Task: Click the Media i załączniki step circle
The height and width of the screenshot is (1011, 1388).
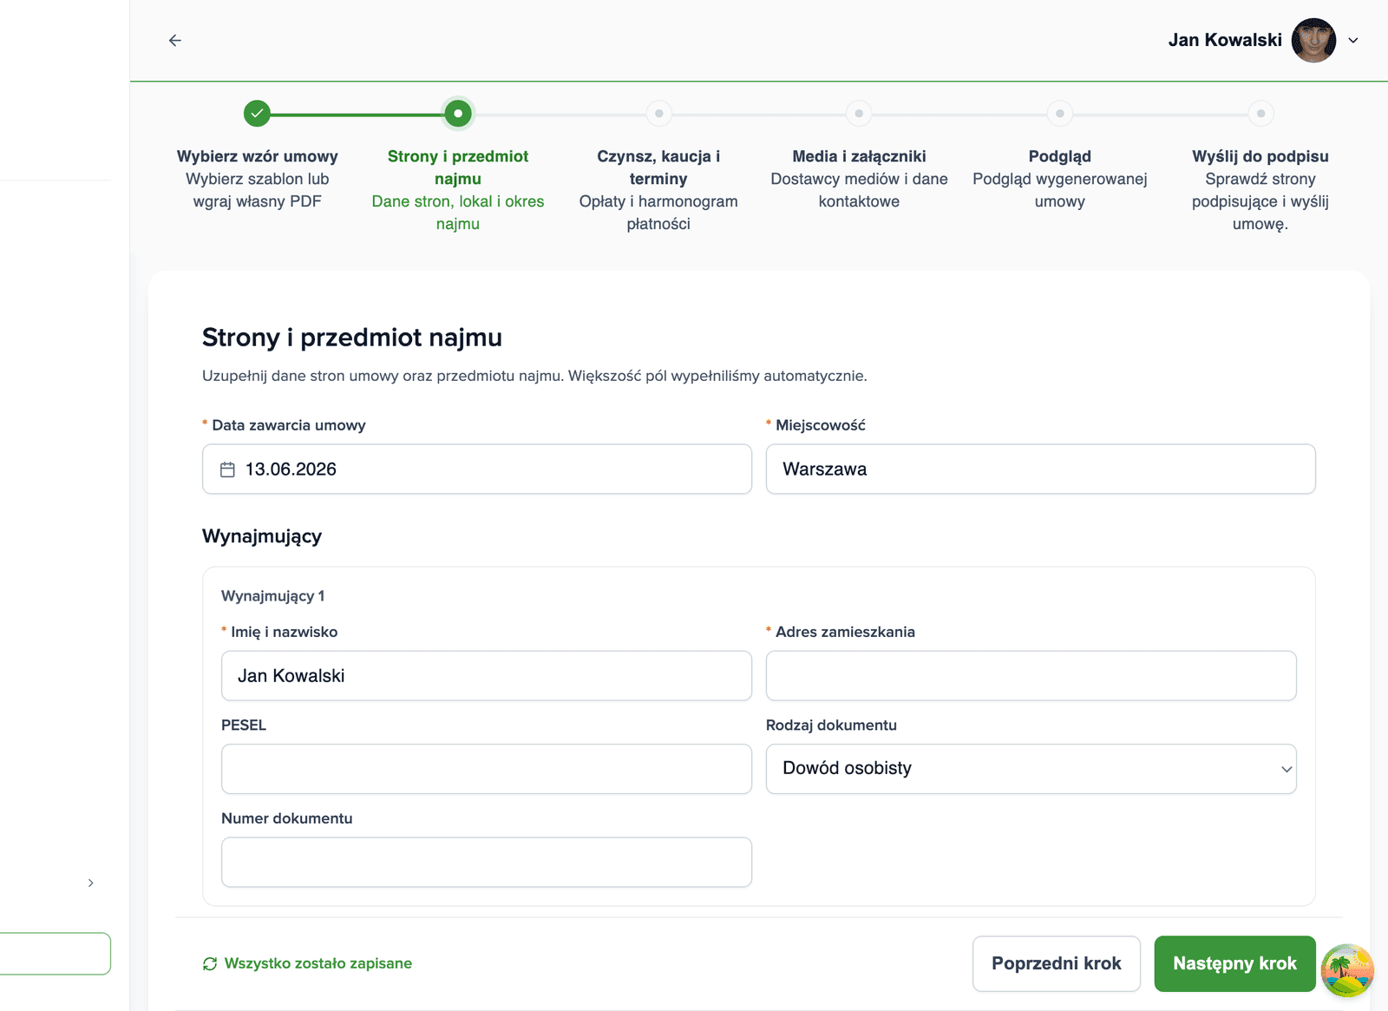Action: click(859, 114)
